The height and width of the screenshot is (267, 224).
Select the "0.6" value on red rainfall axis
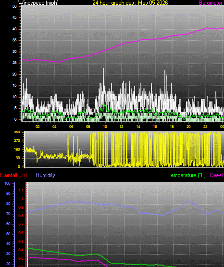21,233
